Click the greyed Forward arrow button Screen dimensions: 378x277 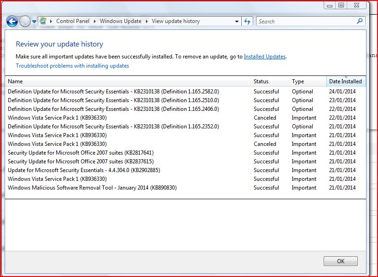(x=25, y=21)
